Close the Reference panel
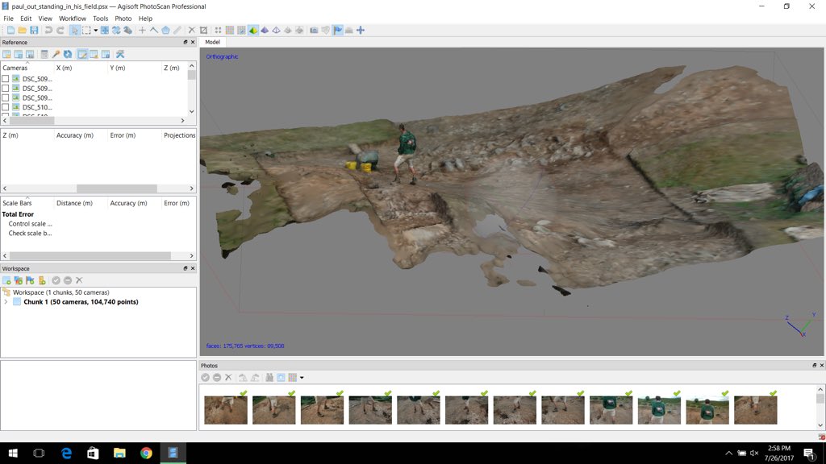826x464 pixels. [193, 42]
